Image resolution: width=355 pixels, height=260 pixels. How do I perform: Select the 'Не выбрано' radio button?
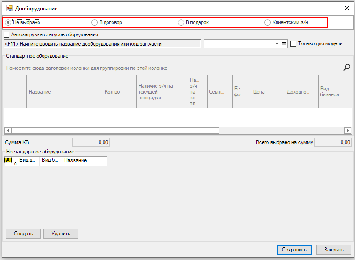point(8,22)
